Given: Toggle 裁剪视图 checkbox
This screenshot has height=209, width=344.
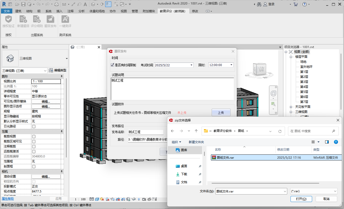Looking at the screenshot, I should tap(34, 136).
